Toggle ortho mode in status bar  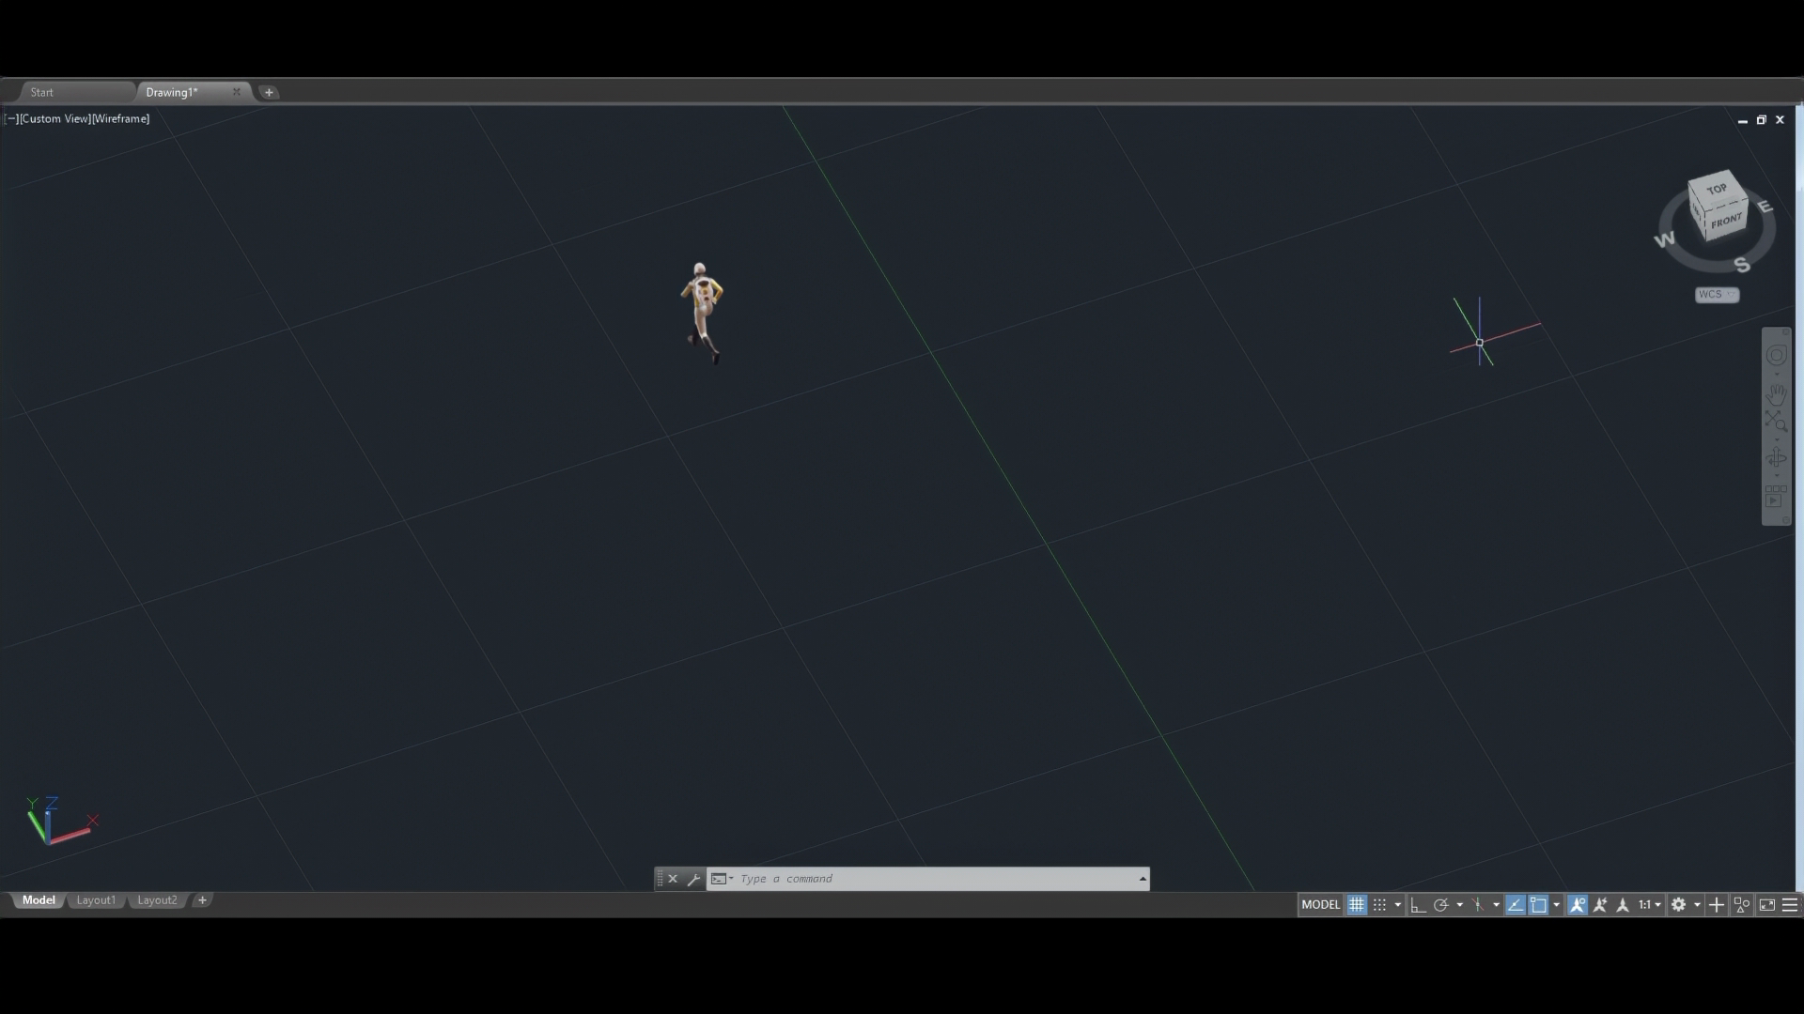click(1418, 905)
